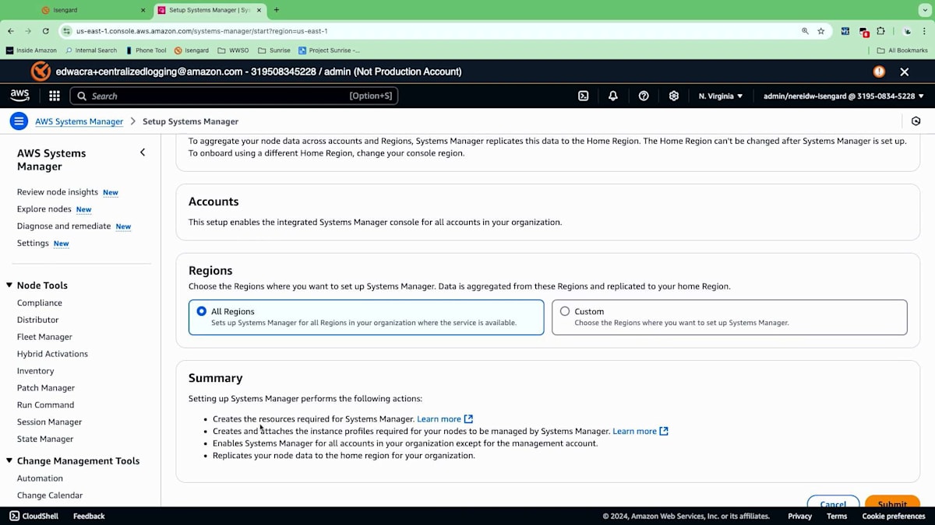Open the help question mark menu
This screenshot has width=935, height=525.
coord(644,96)
